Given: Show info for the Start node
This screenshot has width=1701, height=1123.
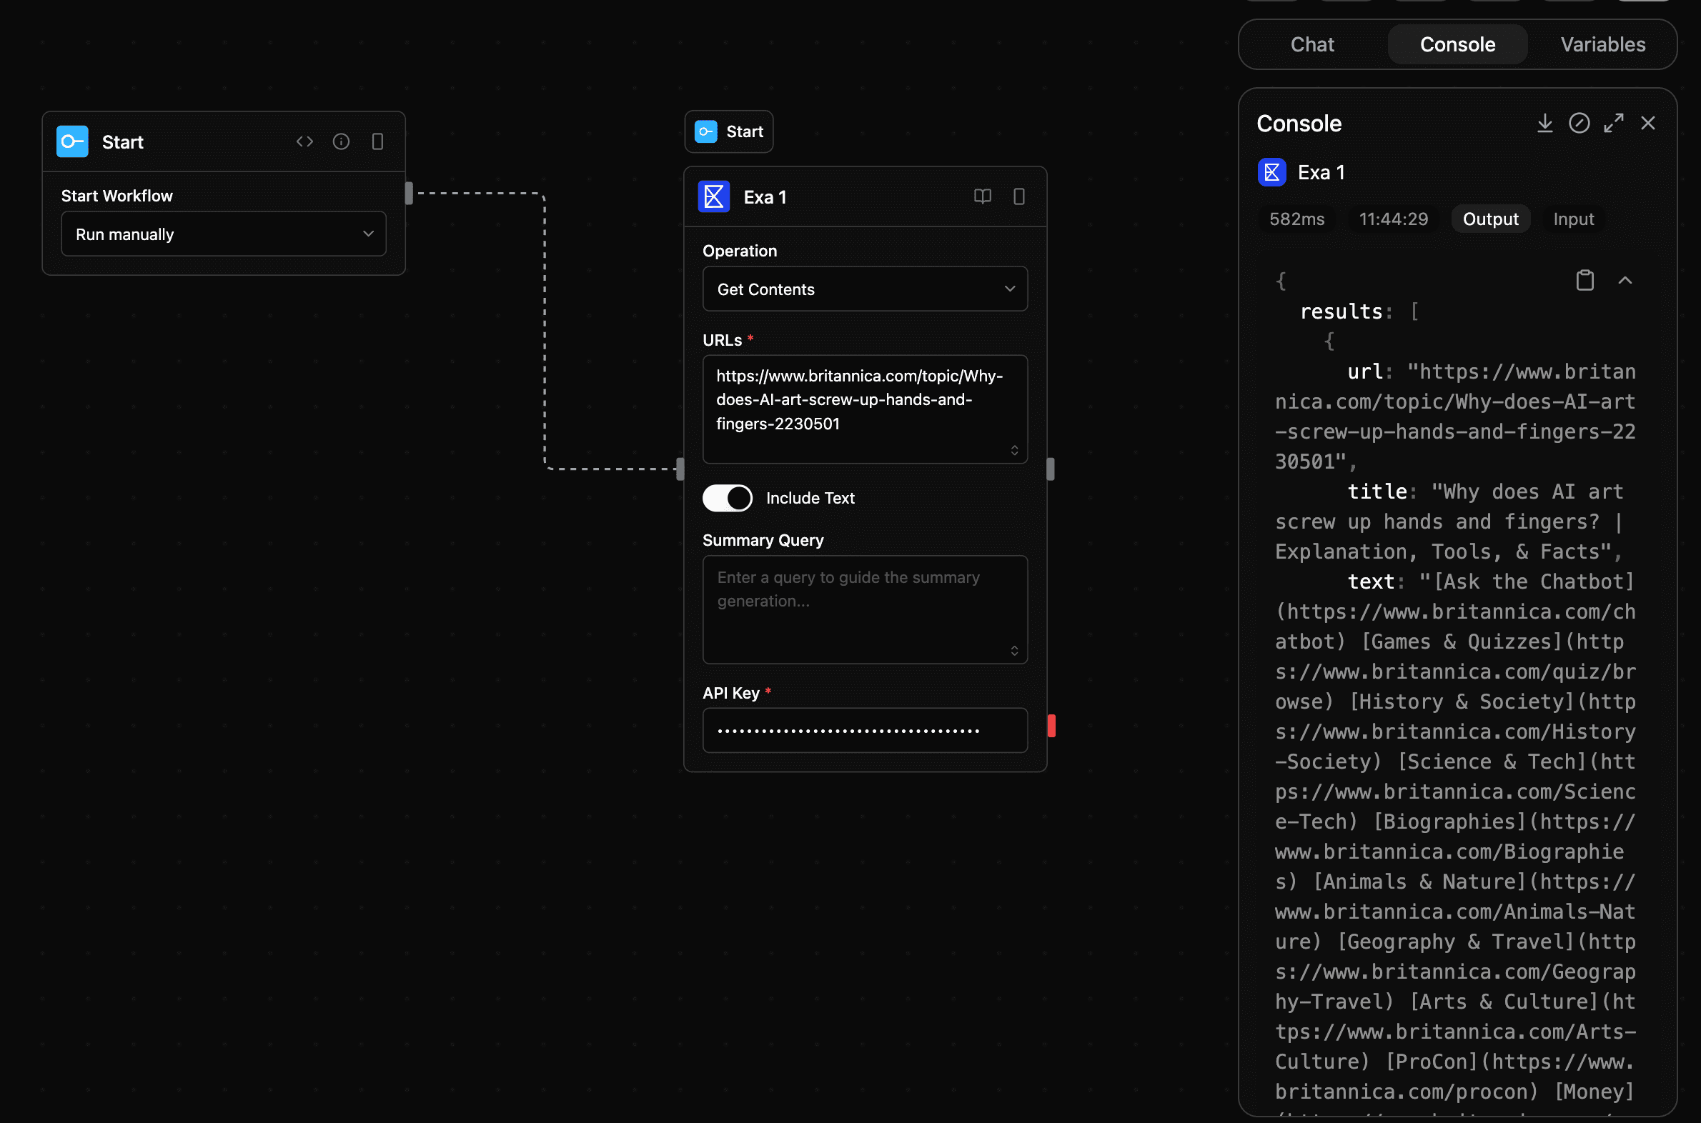Looking at the screenshot, I should (x=342, y=141).
